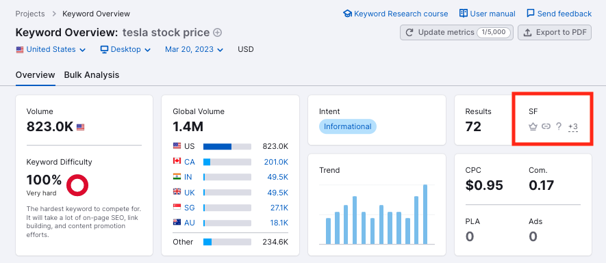Click the Informational intent badge
This screenshot has height=263, width=606.
(347, 126)
